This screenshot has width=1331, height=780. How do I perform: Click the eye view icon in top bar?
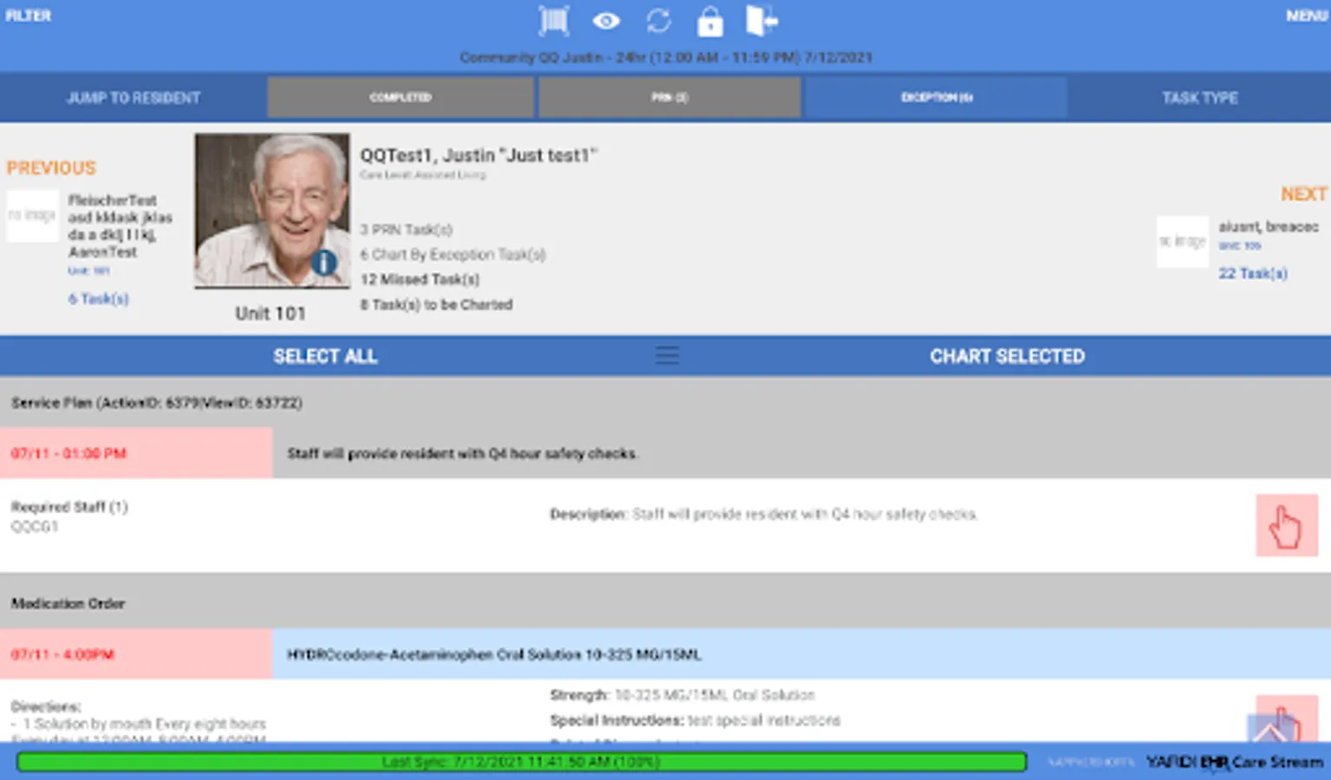(607, 21)
